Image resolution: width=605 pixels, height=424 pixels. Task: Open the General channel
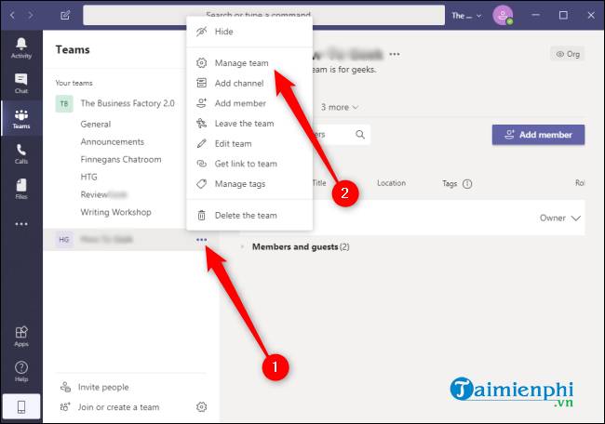(x=95, y=124)
